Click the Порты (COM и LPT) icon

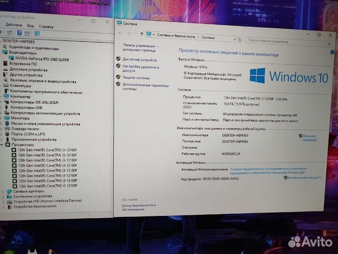(8, 134)
